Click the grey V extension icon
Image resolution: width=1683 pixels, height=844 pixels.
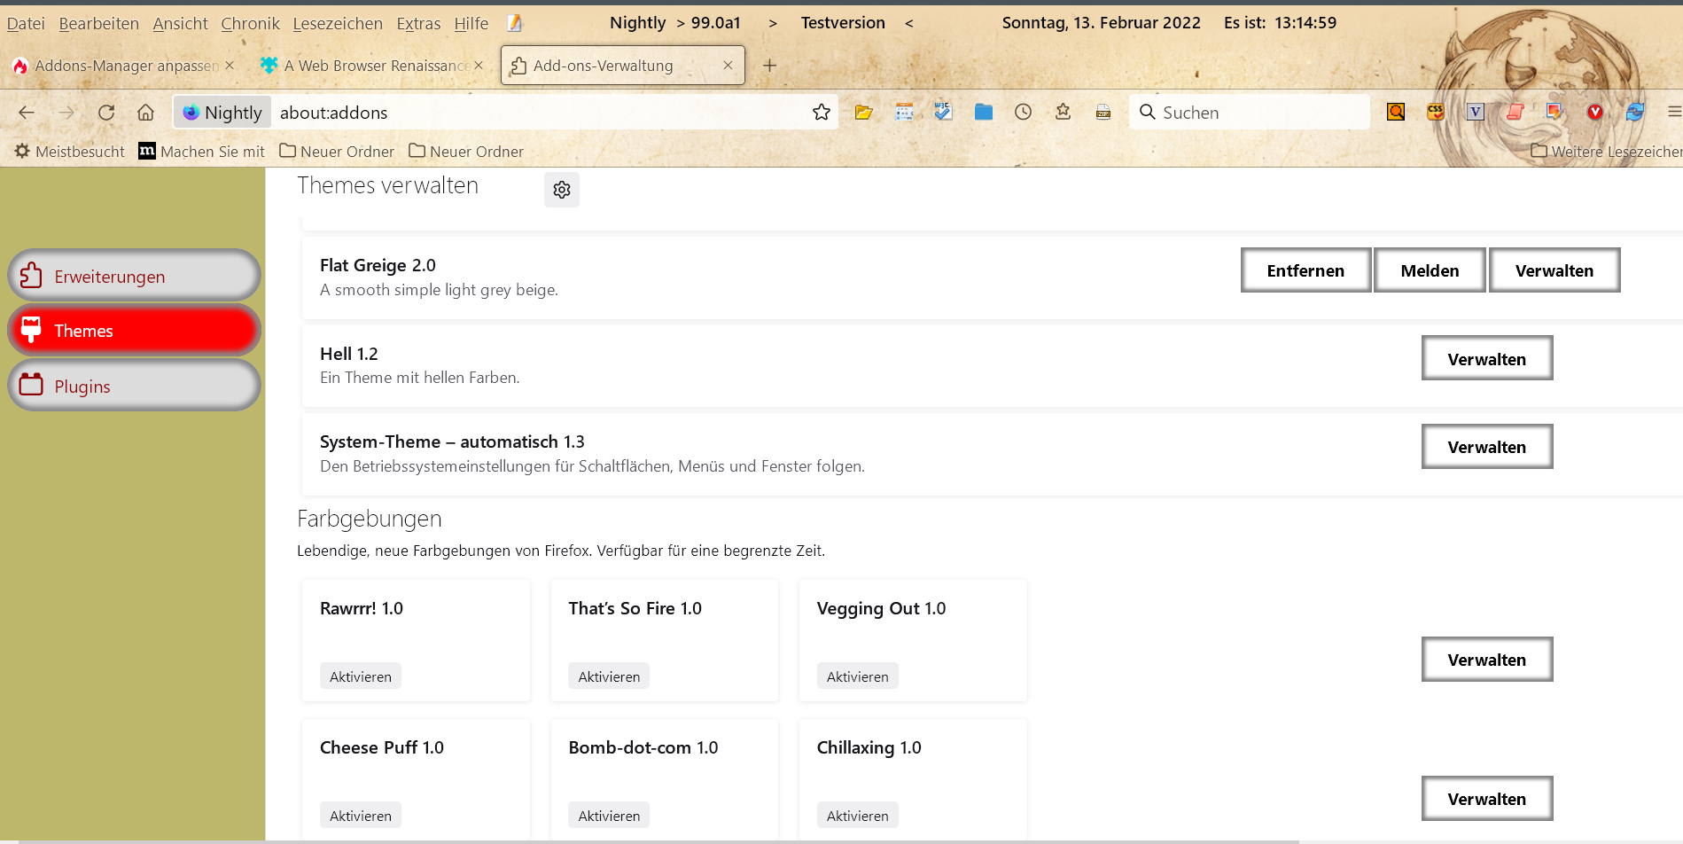point(1476,112)
